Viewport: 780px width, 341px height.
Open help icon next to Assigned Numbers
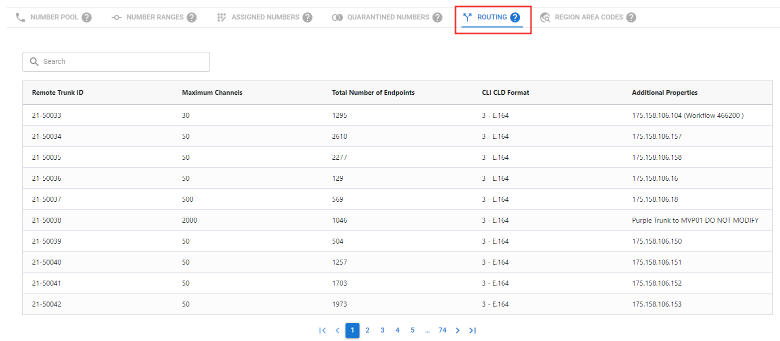(x=307, y=17)
